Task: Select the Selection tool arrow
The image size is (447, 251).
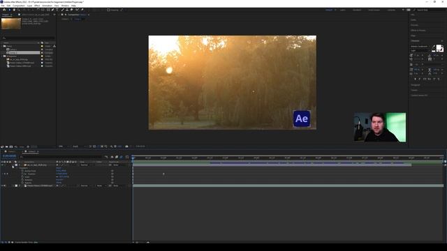Action: click(9, 10)
